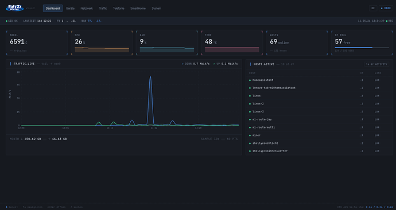Open the SmartHome tab

point(138,9)
